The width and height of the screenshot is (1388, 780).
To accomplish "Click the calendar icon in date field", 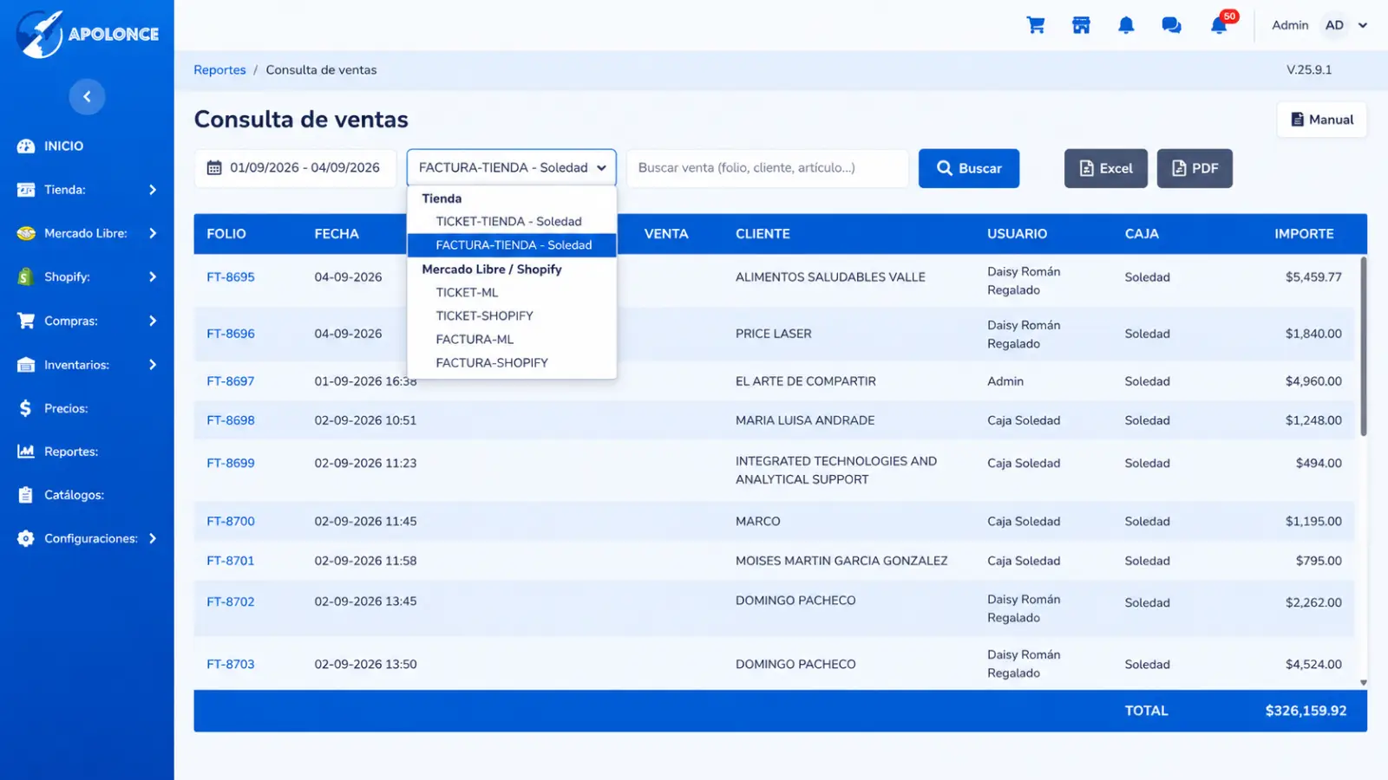I will coord(214,168).
